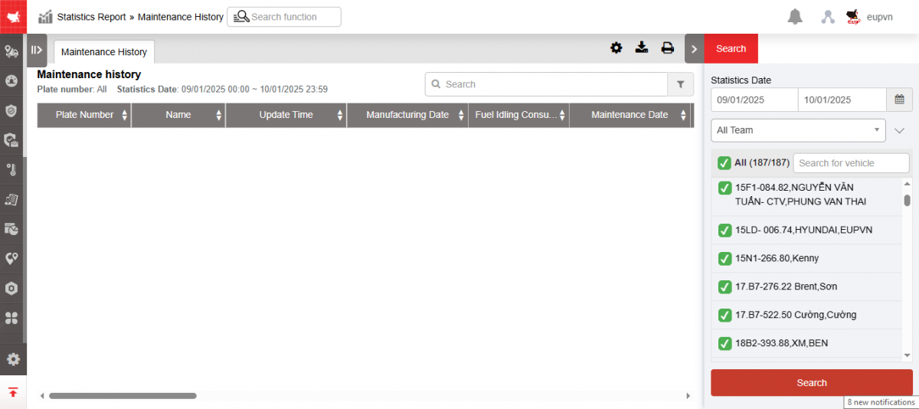Select the Maintenance History tab
Viewport: 919px width, 409px height.
coord(104,52)
